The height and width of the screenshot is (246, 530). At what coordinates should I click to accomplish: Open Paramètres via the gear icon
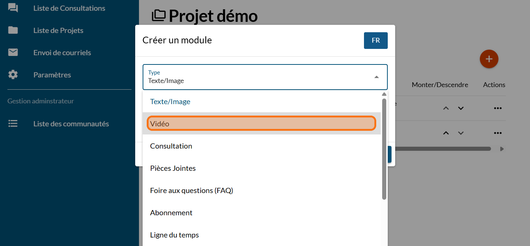pos(13,75)
